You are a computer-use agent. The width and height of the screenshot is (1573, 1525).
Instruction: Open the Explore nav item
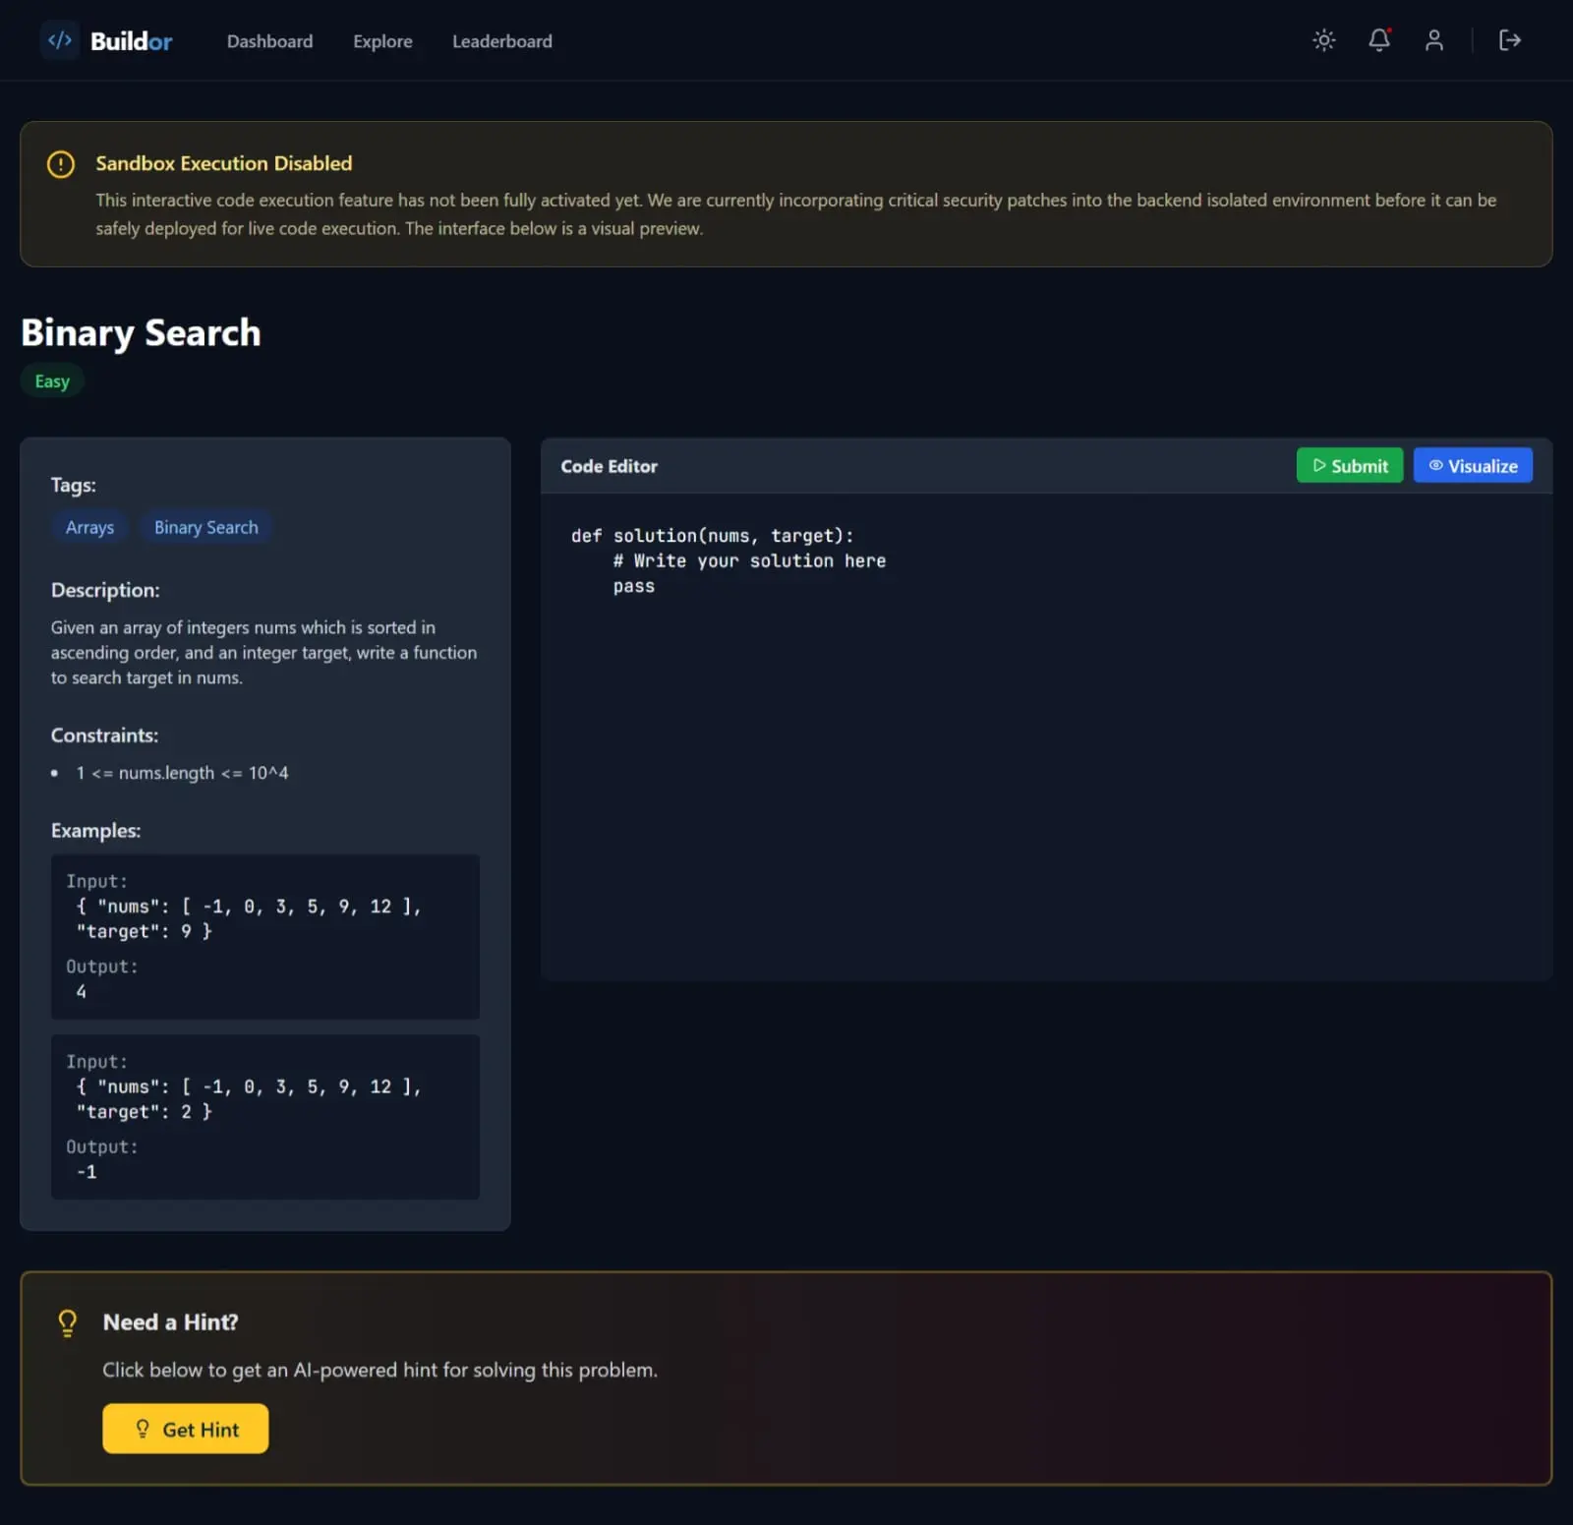tap(382, 41)
